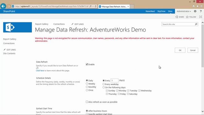Click the vertical scrollbar thumb
The height and width of the screenshot is (115, 204).
coord(203,46)
